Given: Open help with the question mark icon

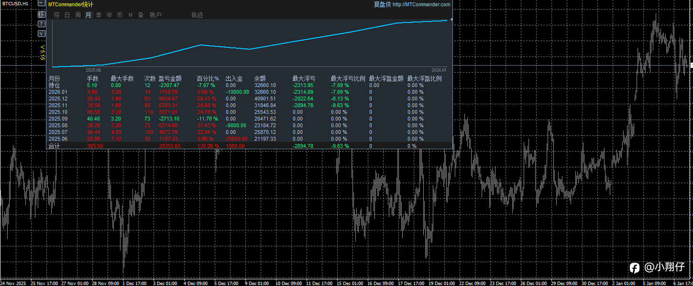Looking at the screenshot, I should tap(41, 24).
